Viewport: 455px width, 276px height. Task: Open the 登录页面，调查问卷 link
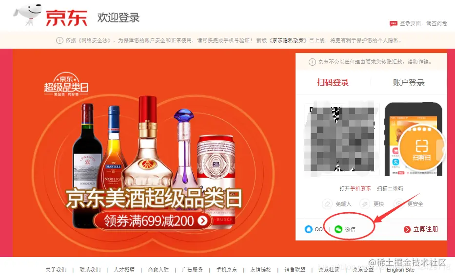pyautogui.click(x=423, y=23)
